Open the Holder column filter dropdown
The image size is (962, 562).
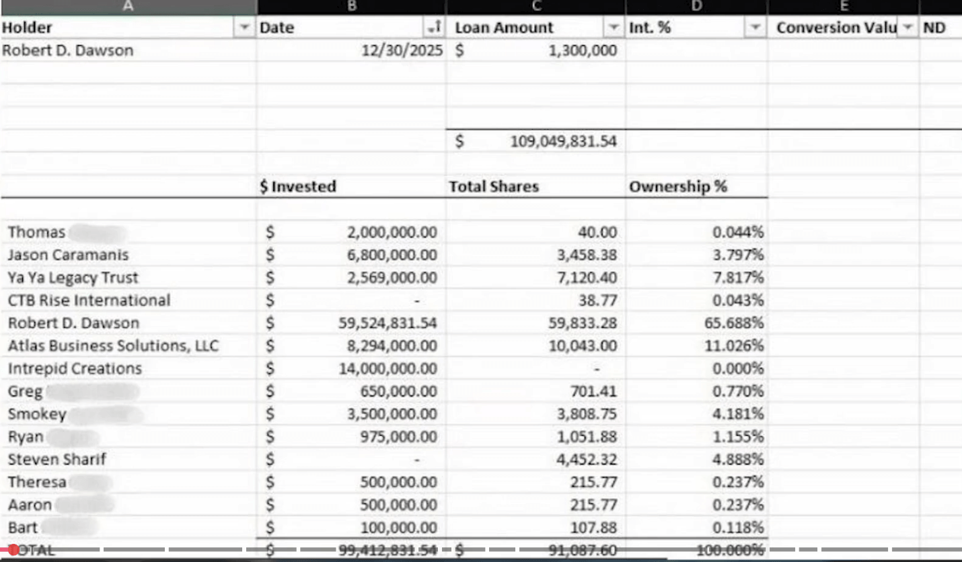246,28
